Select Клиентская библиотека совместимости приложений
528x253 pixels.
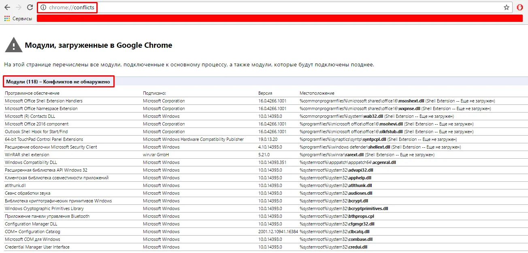tap(57, 178)
